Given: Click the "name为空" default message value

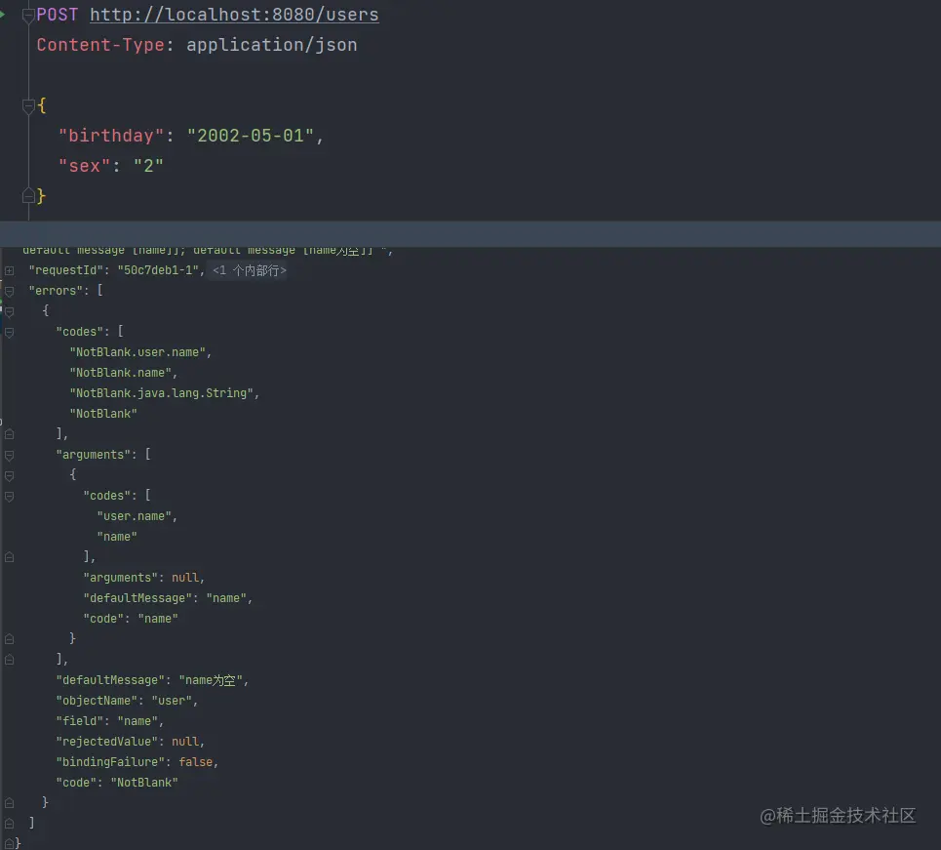Looking at the screenshot, I should [x=211, y=680].
